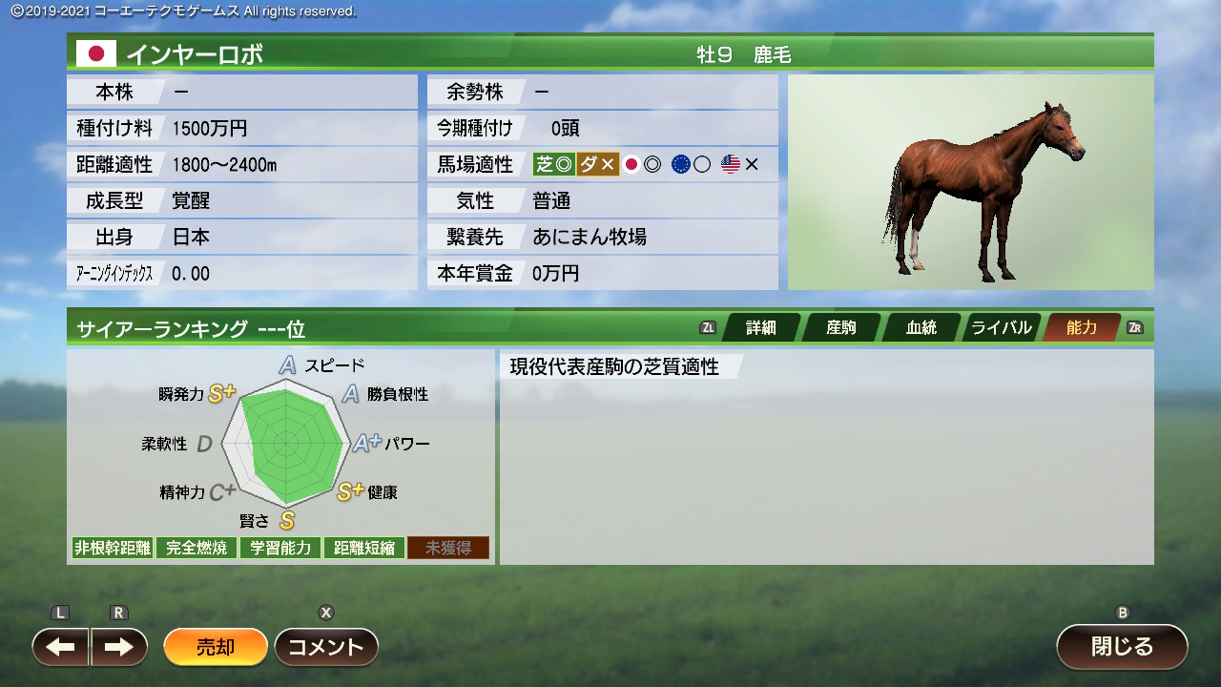Image resolution: width=1221 pixels, height=687 pixels.
Task: Click the 余勢株 label
Action: tap(475, 92)
